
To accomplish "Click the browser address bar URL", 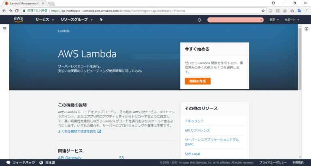I will pos(118,11).
